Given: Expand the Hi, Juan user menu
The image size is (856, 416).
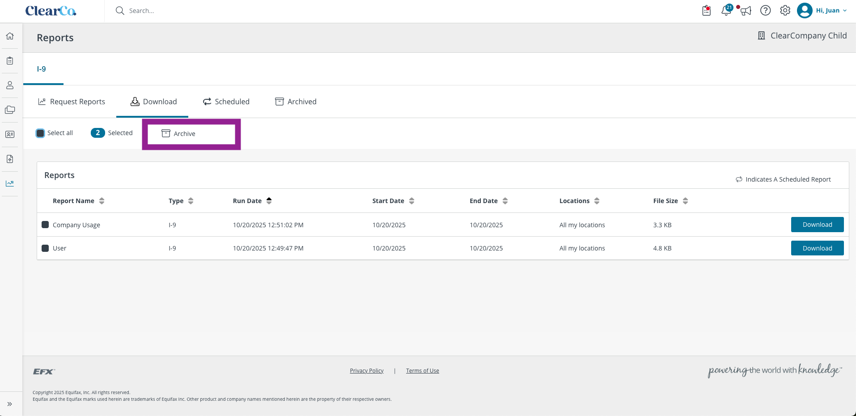Looking at the screenshot, I should pos(822,10).
